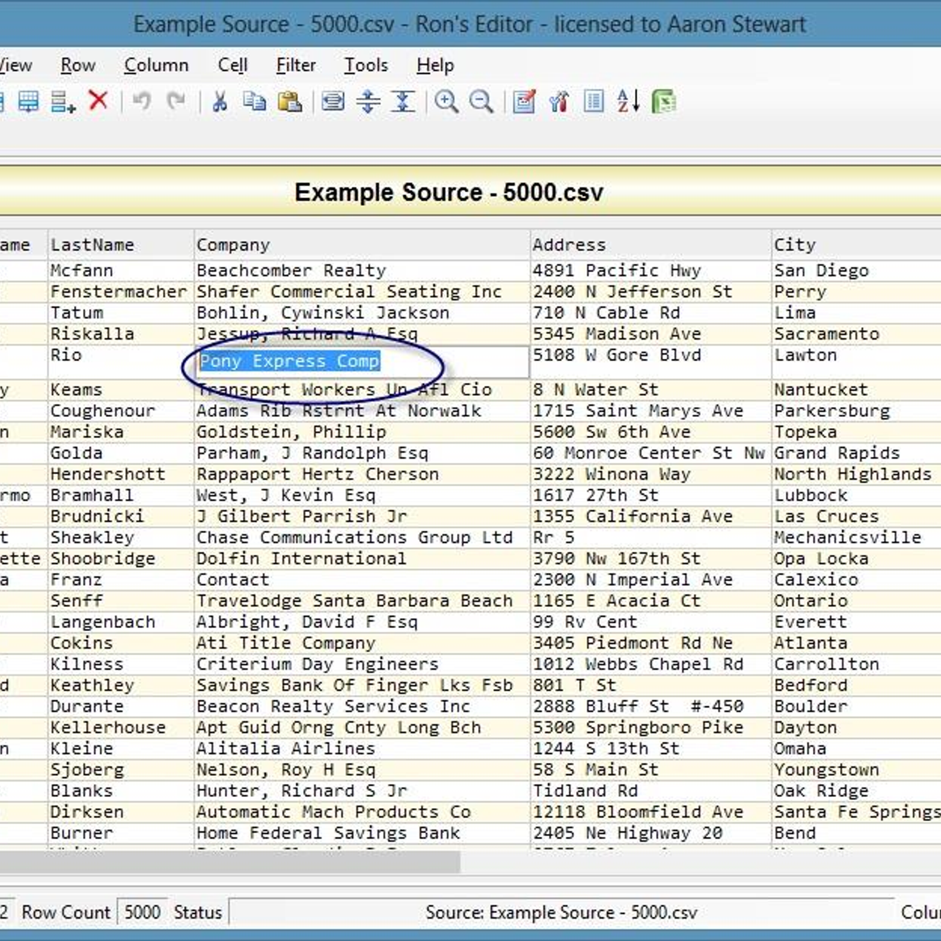Select the Grand Rapids city cell
The height and width of the screenshot is (941, 941).
point(856,453)
